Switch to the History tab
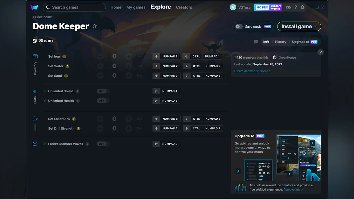This screenshot has width=354, height=199. [x=281, y=42]
